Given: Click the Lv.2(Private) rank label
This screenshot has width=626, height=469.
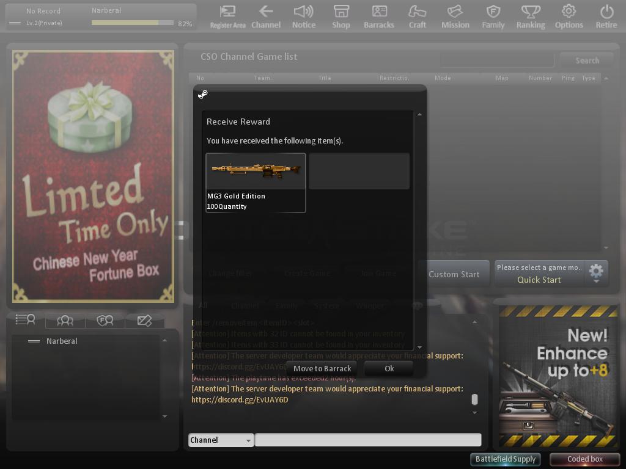Looking at the screenshot, I should [x=44, y=23].
